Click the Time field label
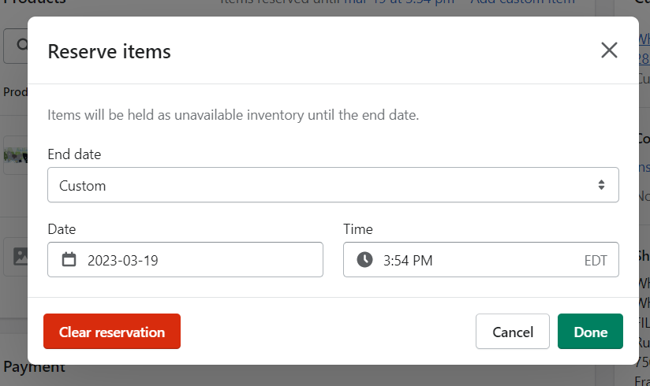This screenshot has height=386, width=650. coord(358,229)
